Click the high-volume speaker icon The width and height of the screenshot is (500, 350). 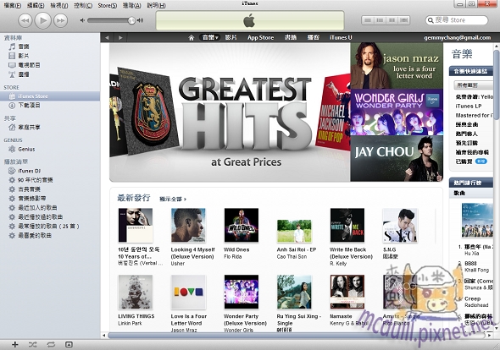140,20
